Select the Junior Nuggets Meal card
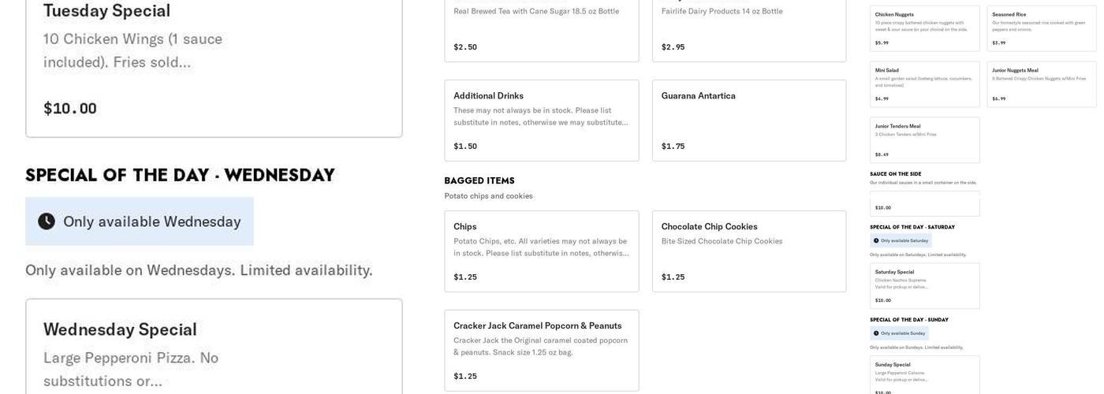 1041,84
